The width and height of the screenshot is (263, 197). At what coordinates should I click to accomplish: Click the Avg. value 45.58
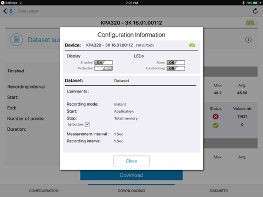(x=242, y=93)
